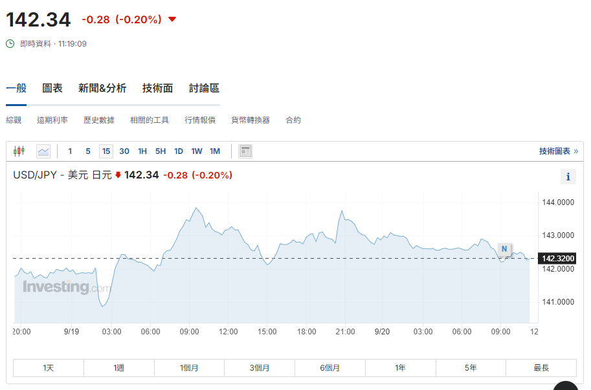591x390 pixels.
Task: Switch to area chart type icon
Action: point(43,151)
